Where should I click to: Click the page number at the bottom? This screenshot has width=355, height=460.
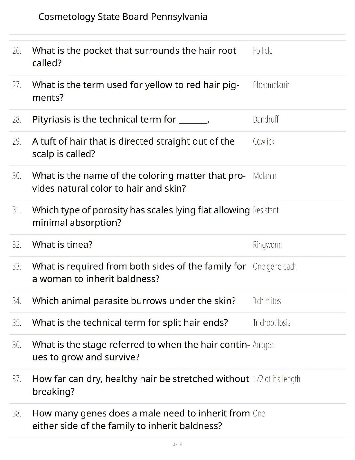(177, 444)
